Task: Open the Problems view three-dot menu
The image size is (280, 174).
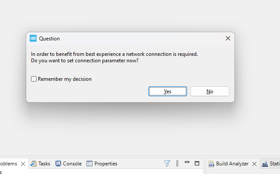Action: [x=177, y=163]
